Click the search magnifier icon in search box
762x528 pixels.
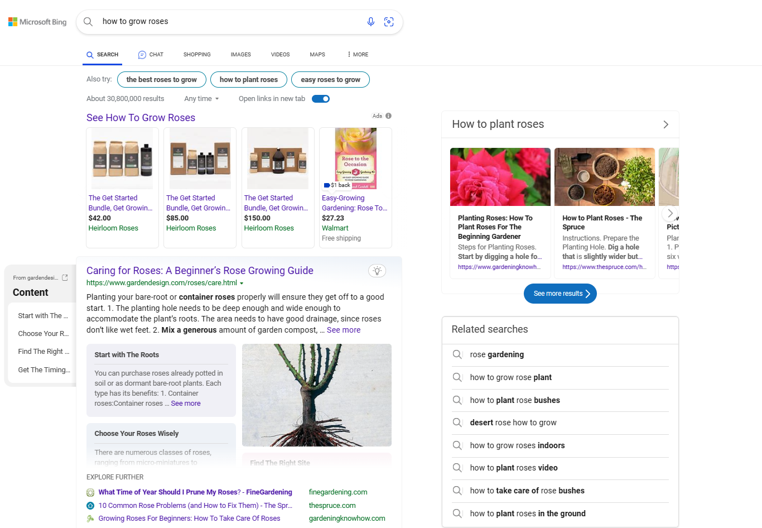pos(88,22)
